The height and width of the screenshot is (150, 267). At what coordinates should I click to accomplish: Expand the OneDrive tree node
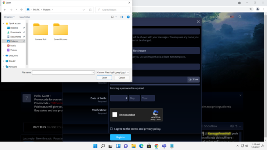coord(4,55)
